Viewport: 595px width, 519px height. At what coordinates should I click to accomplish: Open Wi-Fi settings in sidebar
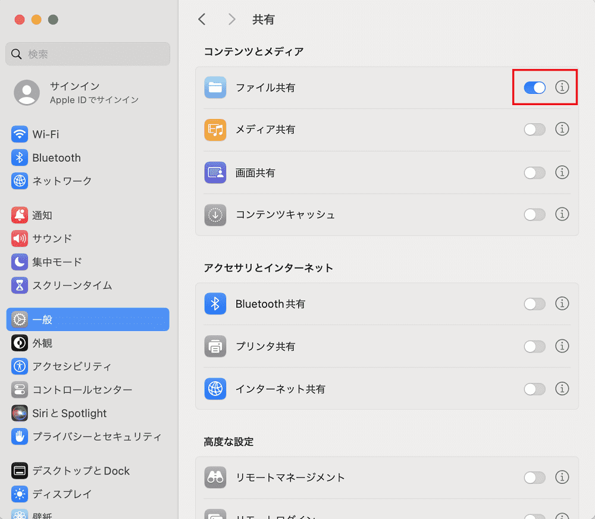(87, 134)
